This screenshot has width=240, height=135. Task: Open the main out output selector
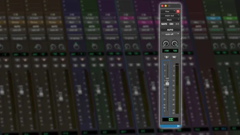[x=170, y=16]
